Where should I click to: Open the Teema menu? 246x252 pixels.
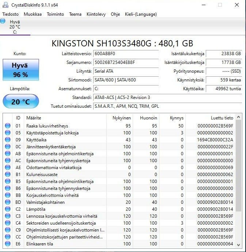75,14
